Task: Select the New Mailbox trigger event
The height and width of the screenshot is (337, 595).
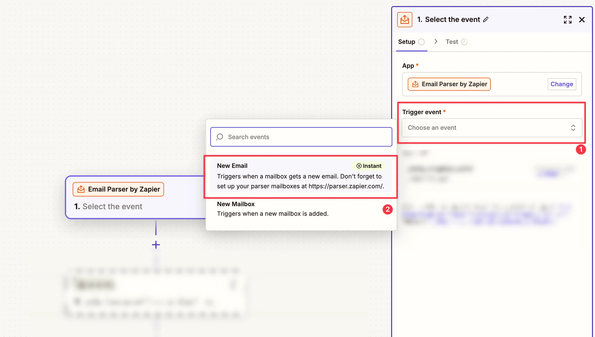Action: 301,209
